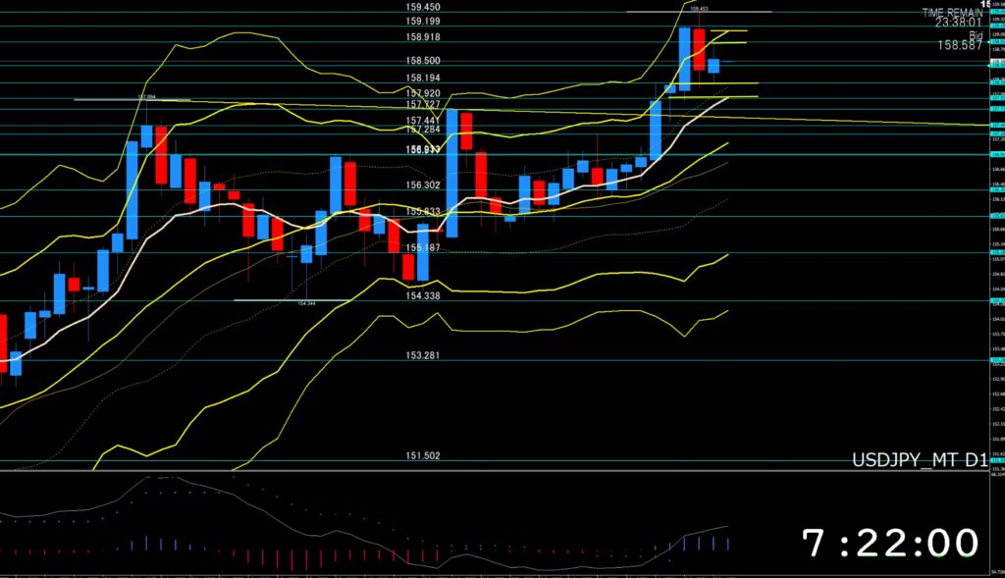Click the 154.338 price level label

coord(422,294)
